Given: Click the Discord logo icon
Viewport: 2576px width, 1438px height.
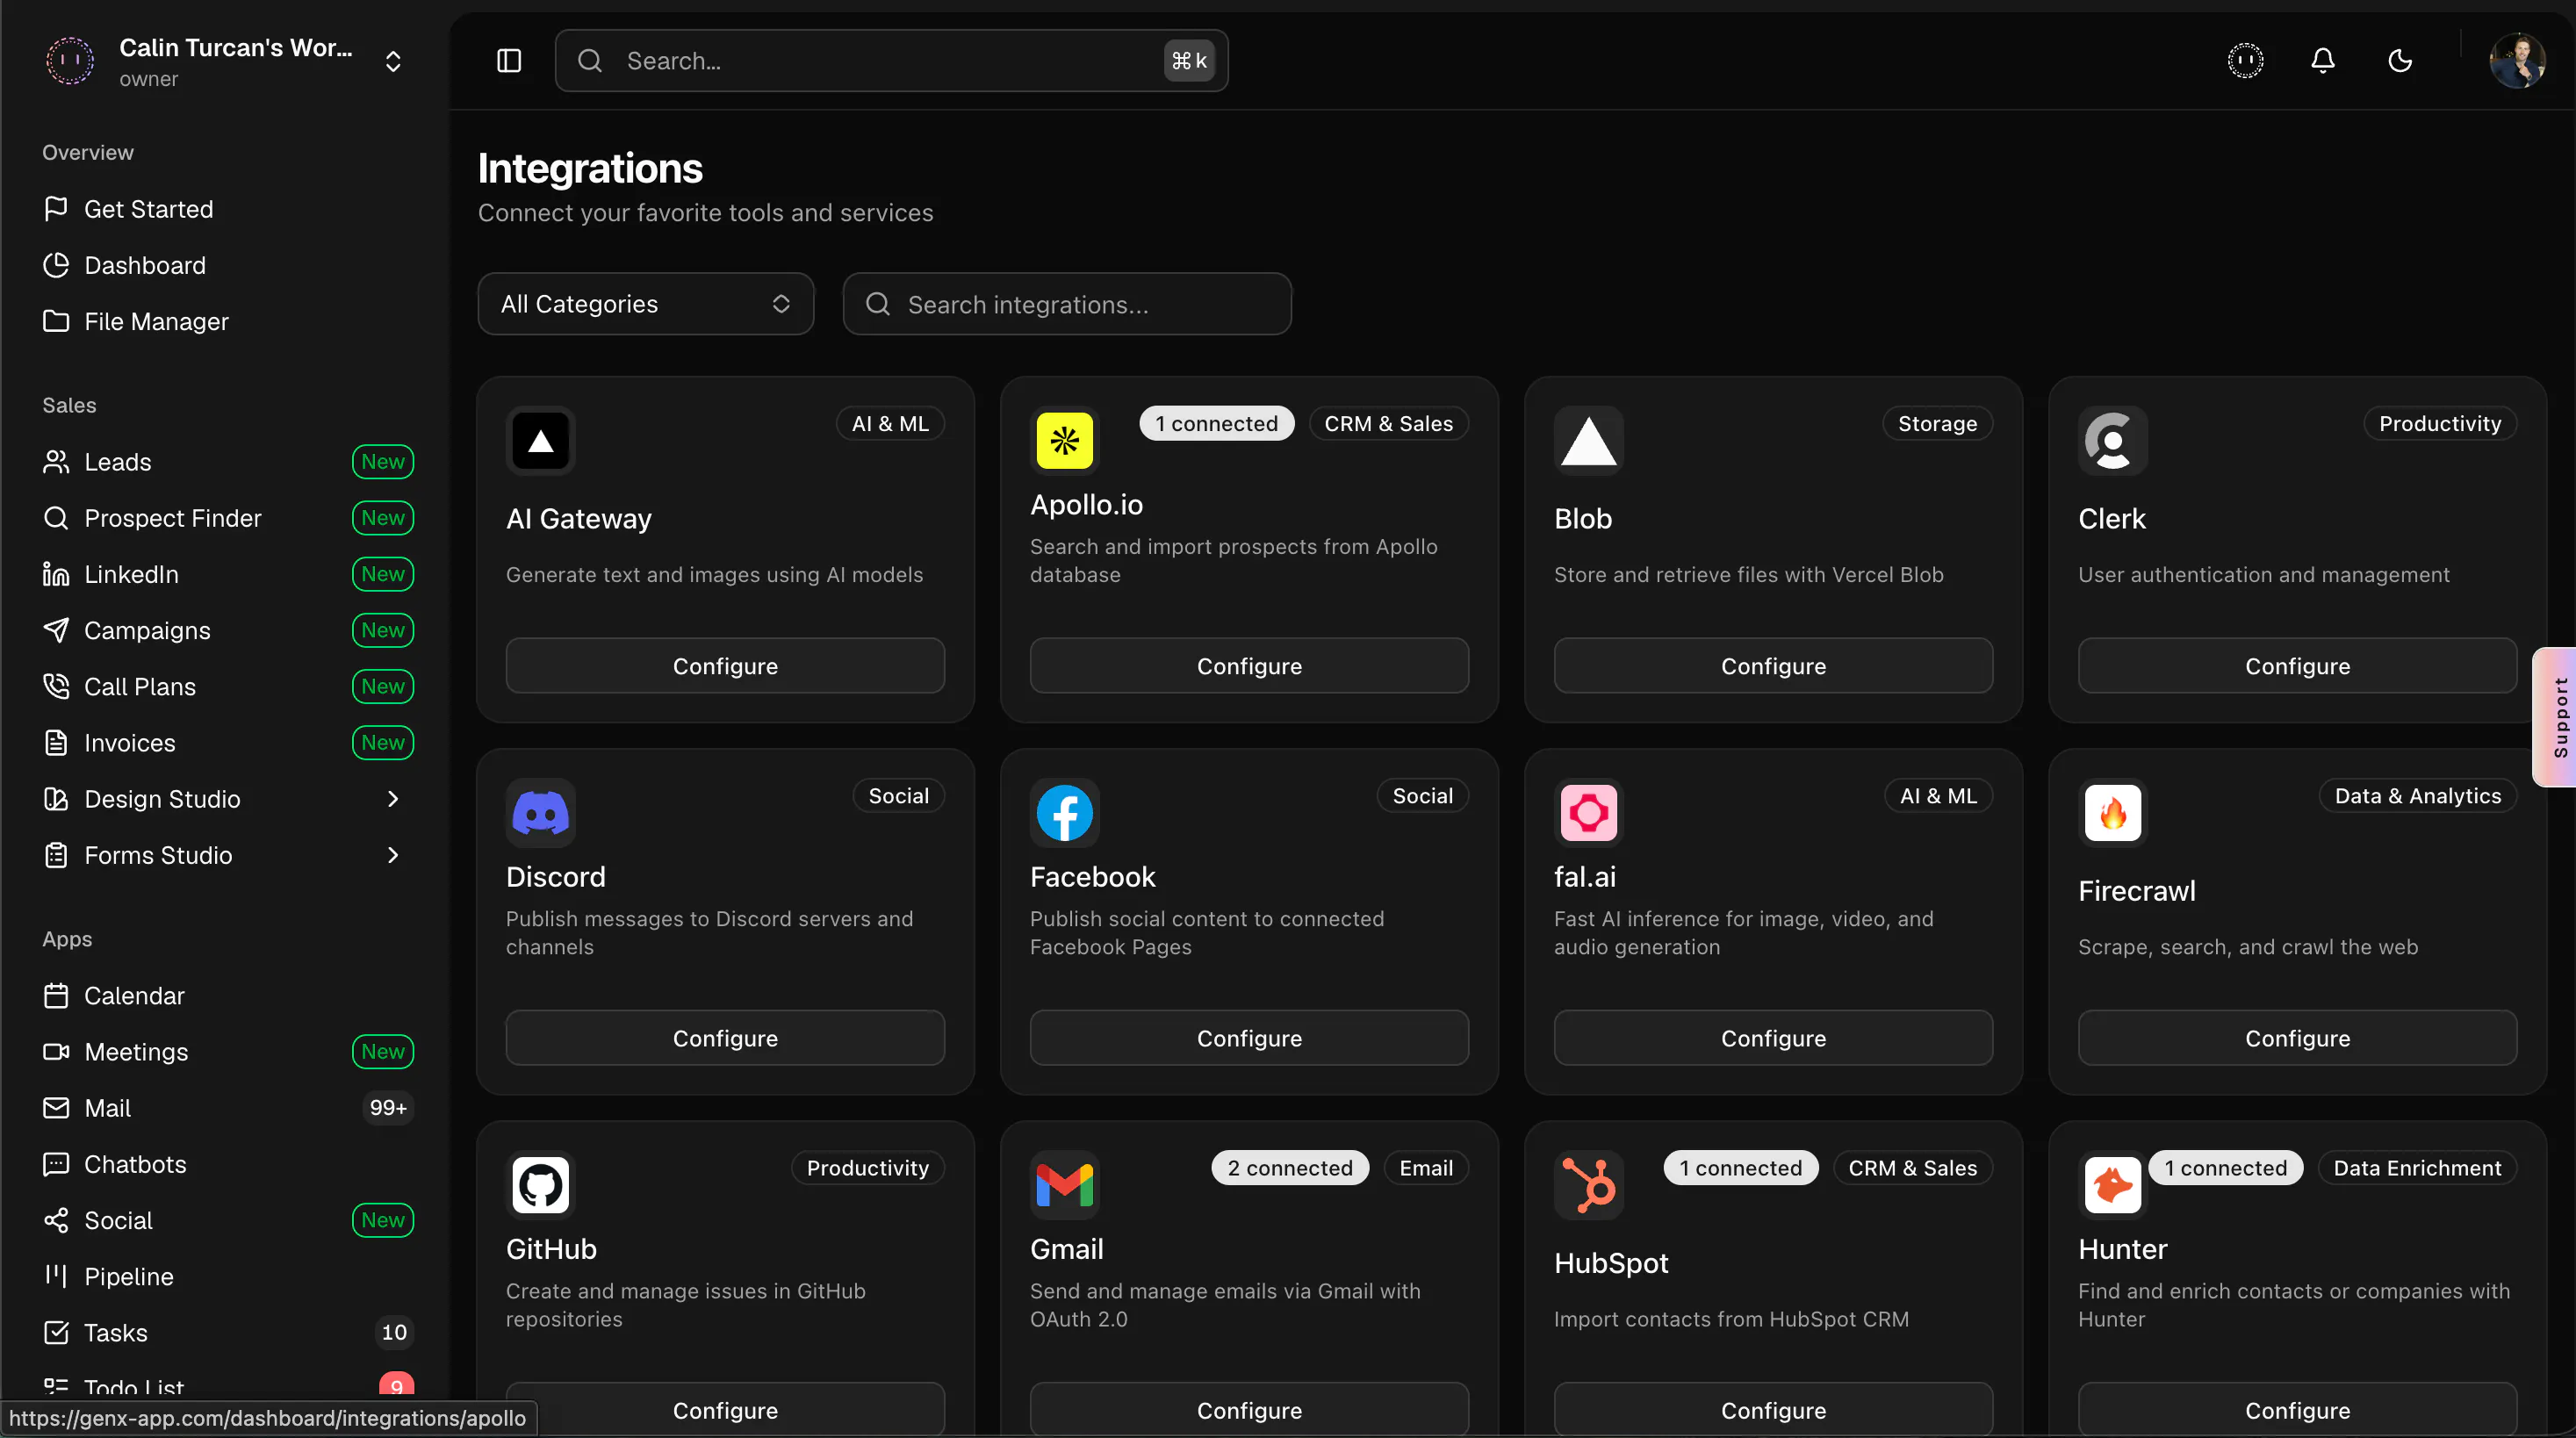Looking at the screenshot, I should (x=541, y=812).
